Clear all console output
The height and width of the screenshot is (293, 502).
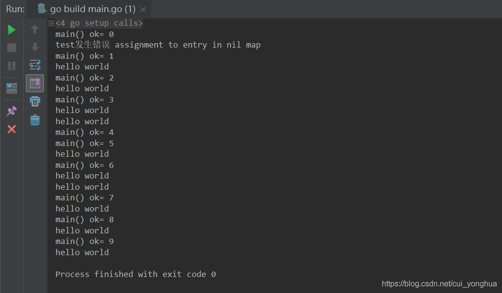[35, 120]
